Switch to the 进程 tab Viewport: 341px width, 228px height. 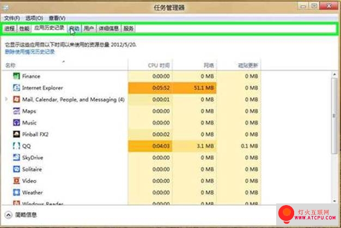[x=10, y=28]
